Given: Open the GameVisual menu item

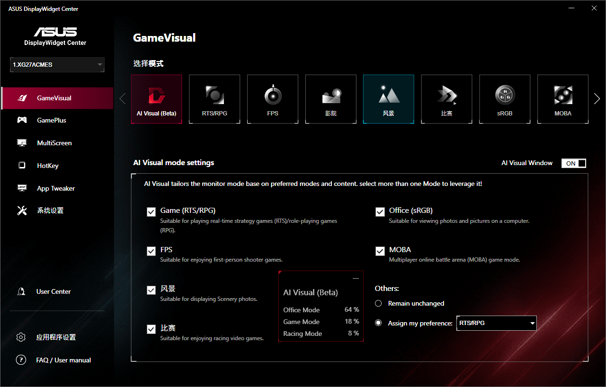Looking at the screenshot, I should pos(57,98).
